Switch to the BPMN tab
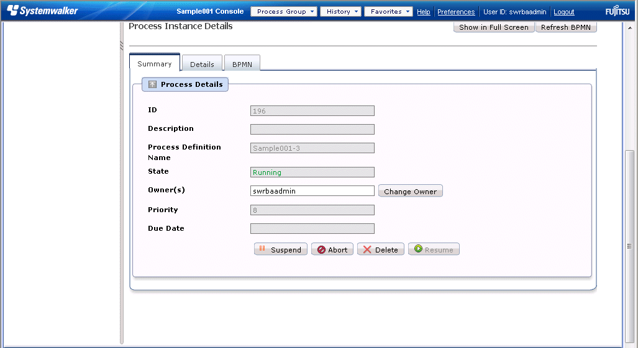The width and height of the screenshot is (638, 348). [x=242, y=64]
